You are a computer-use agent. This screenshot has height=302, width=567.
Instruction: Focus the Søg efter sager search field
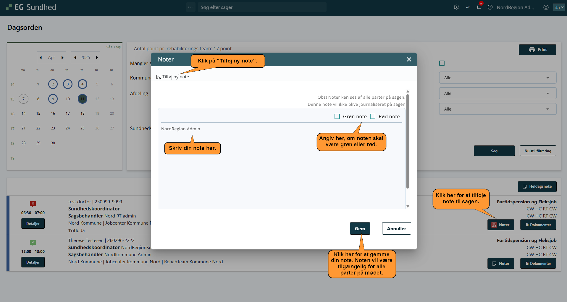262,7
